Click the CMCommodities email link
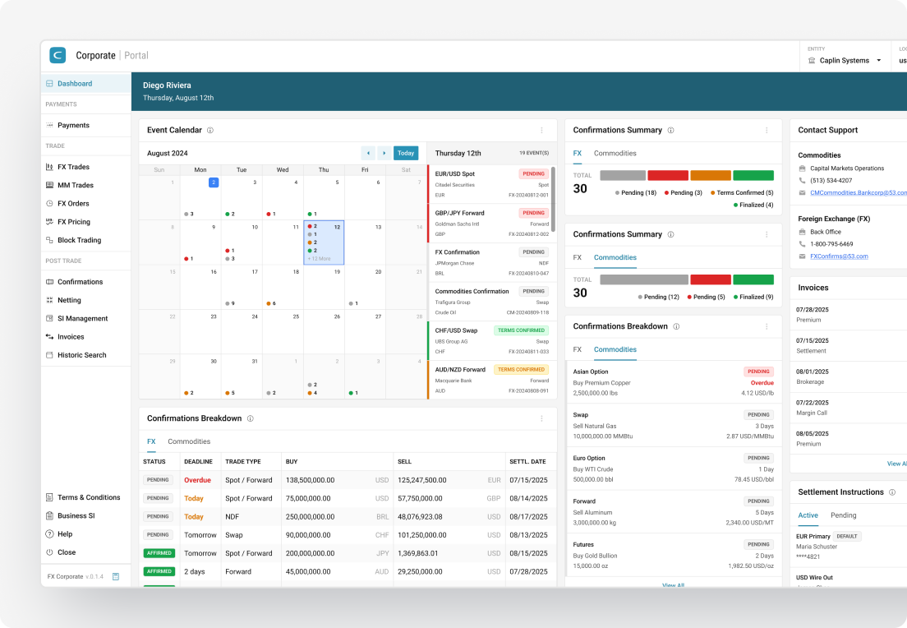This screenshot has width=907, height=628. tap(859, 192)
